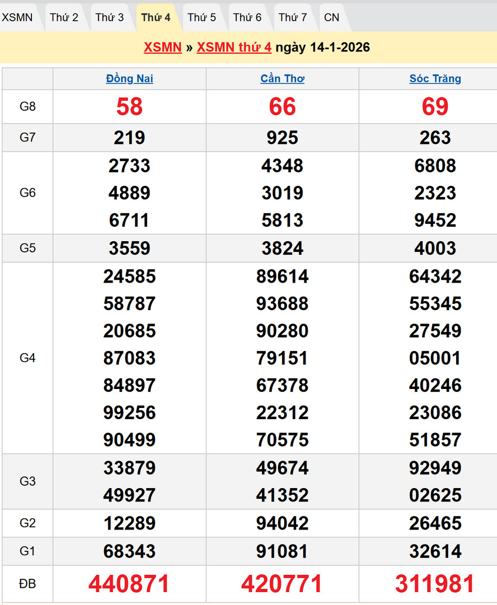Viewport: 497px width, 605px height.
Task: Select the Thứ 3 tab
Action: pyautogui.click(x=110, y=17)
